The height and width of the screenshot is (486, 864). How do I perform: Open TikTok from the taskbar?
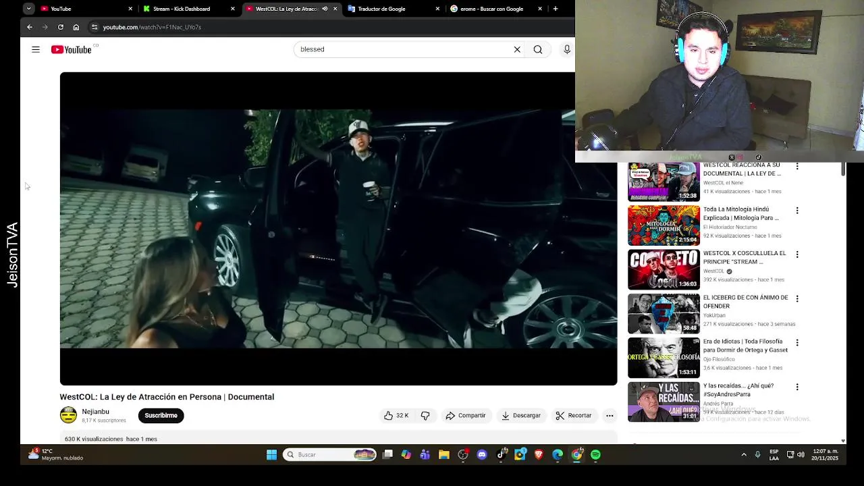501,455
